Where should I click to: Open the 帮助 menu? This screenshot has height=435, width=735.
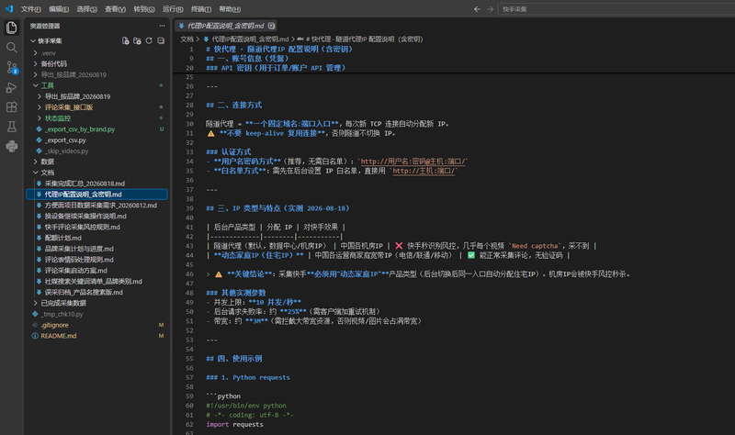tap(230, 9)
